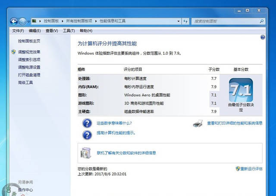Select 控制面板 breadcrumb segment

pyautogui.click(x=51, y=21)
